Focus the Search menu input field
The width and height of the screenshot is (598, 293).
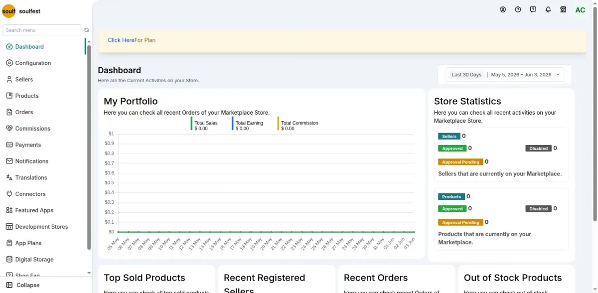point(42,30)
